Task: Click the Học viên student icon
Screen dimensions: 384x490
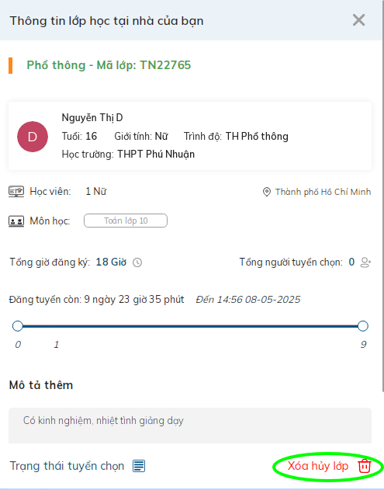Action: (16, 191)
